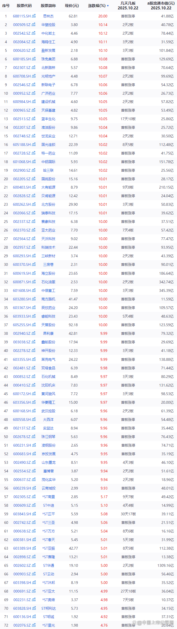Image resolution: width=177 pixels, height=629 pixels.
Task: Select the 30天17板 cell
Action: coord(128,514)
